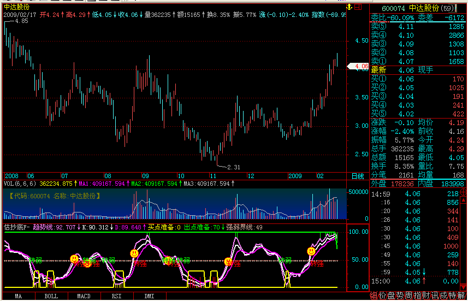Open the 细 (tick detail) tab
Viewport: 468px width, 301px height.
(374, 296)
